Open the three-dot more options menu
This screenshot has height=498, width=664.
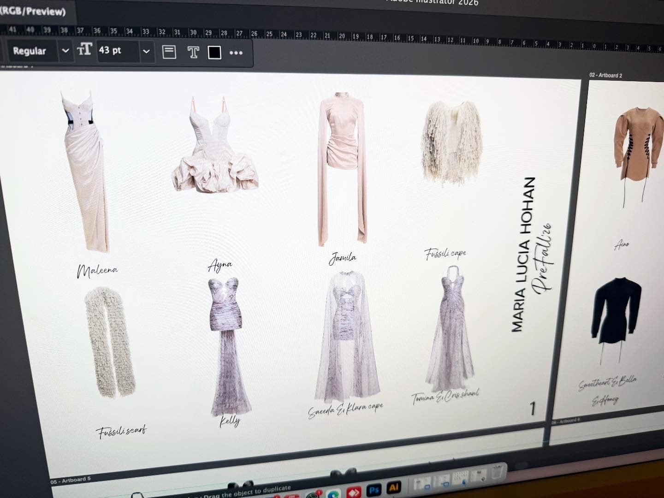236,53
